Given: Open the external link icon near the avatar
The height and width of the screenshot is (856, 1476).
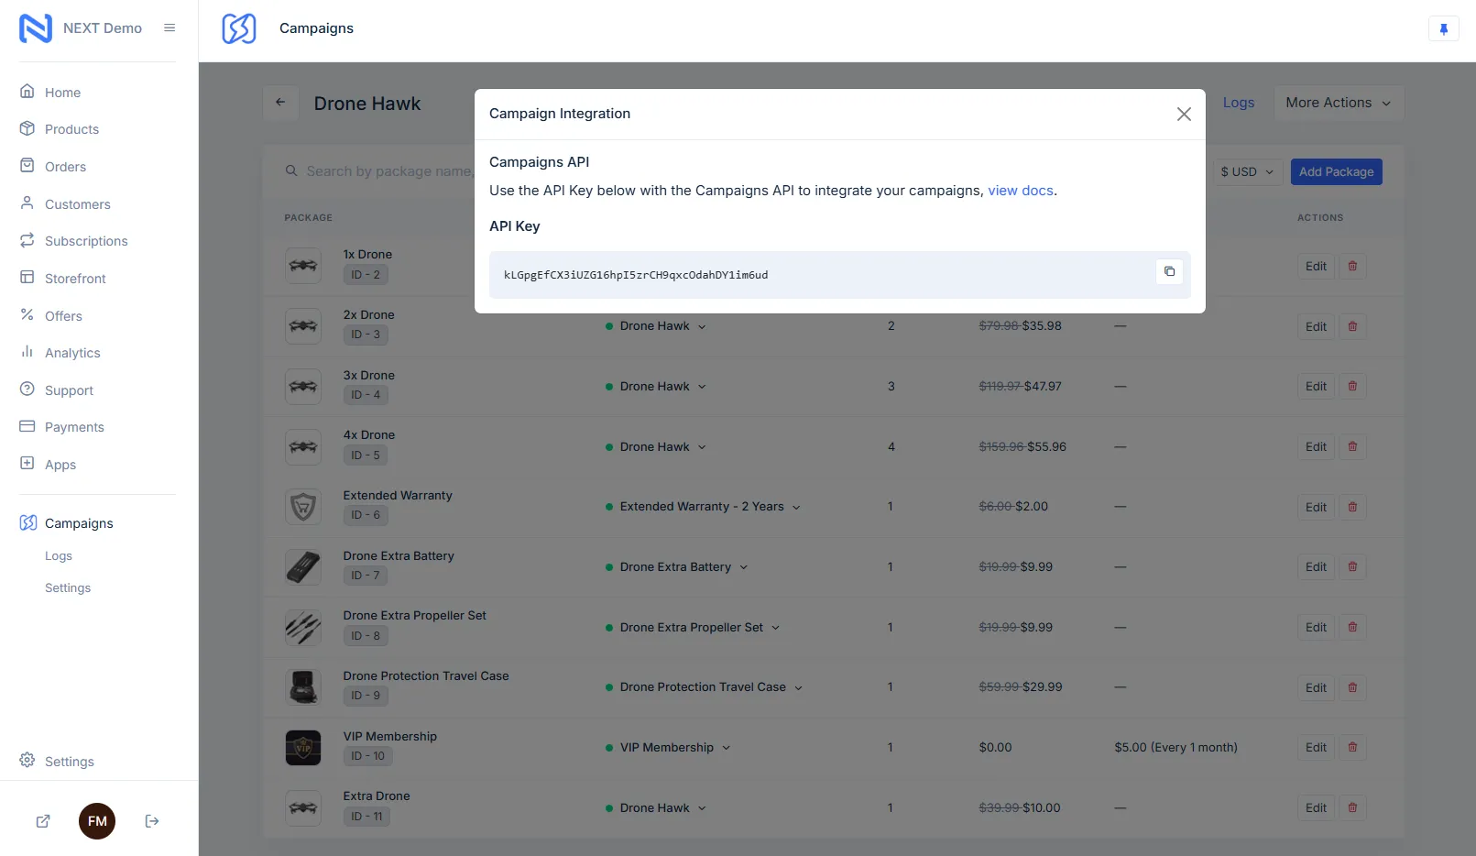Looking at the screenshot, I should tap(42, 820).
